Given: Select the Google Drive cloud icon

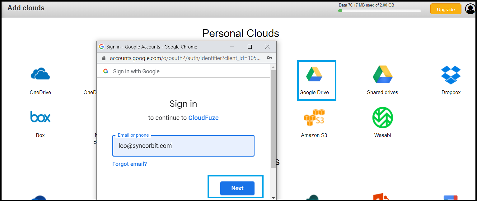Looking at the screenshot, I should point(314,74).
